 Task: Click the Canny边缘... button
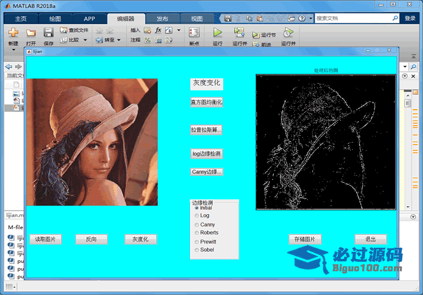(x=206, y=172)
